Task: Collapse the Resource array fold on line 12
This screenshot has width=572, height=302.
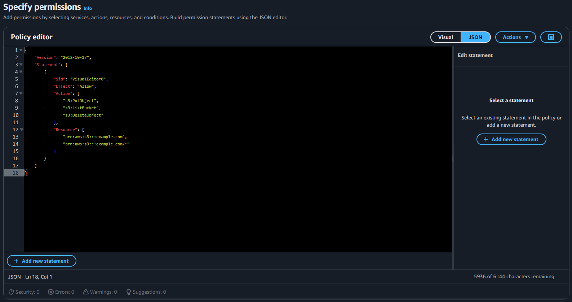Action: click(x=22, y=130)
